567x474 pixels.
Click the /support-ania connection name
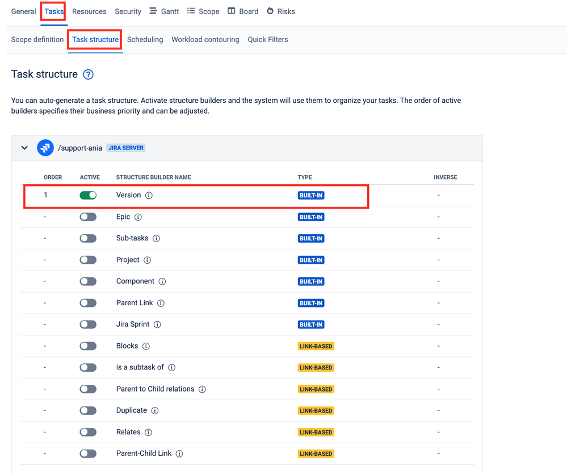coord(80,148)
